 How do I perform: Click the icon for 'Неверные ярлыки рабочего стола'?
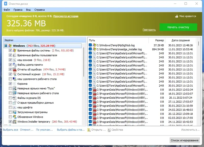pyautogui.click(x=15, y=93)
